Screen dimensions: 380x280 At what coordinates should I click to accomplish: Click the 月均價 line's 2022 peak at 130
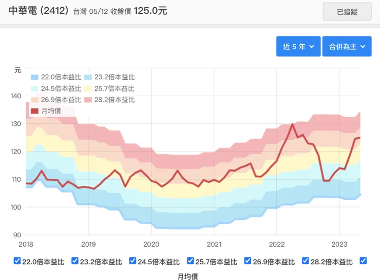click(x=293, y=124)
